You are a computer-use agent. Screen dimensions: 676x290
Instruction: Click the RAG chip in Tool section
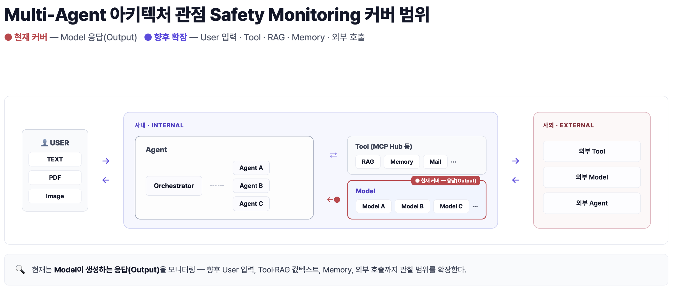[368, 162]
